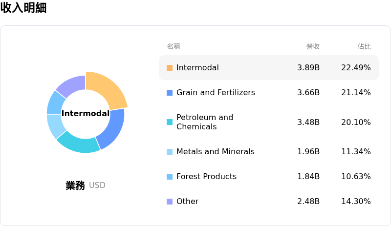
Task: Select the Metals and Minerals row
Action: 216,152
